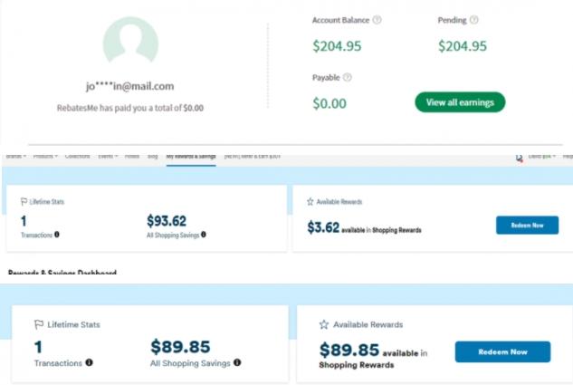Open the shopping cart icon in the navigation bar
Image resolution: width=573 pixels, height=385 pixels.
519,158
